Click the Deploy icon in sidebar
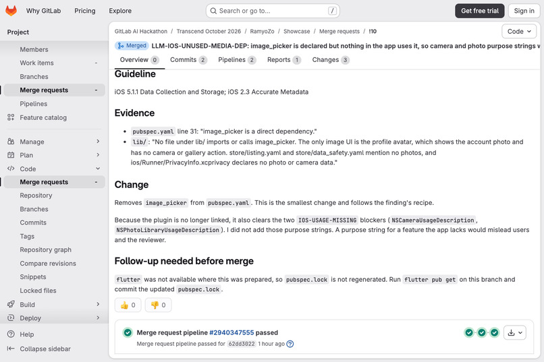544x362 pixels. 11,318
